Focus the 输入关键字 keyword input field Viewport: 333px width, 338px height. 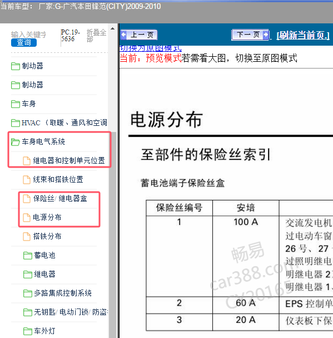(28, 35)
